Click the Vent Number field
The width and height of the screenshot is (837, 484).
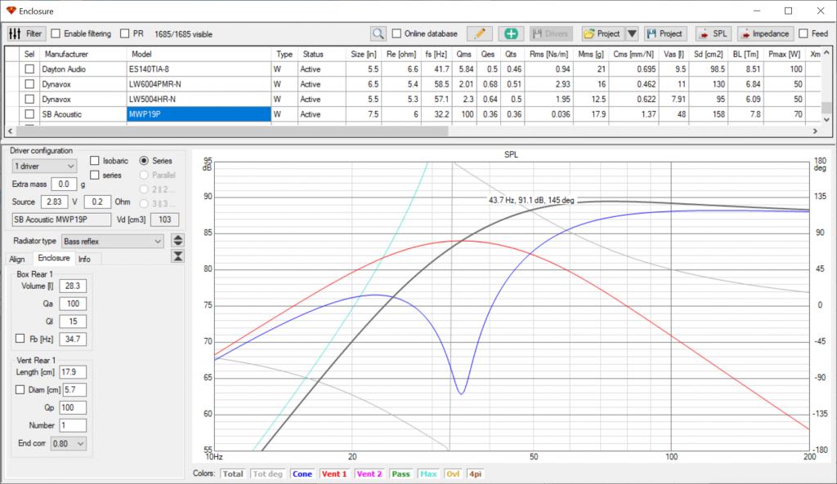[x=73, y=425]
